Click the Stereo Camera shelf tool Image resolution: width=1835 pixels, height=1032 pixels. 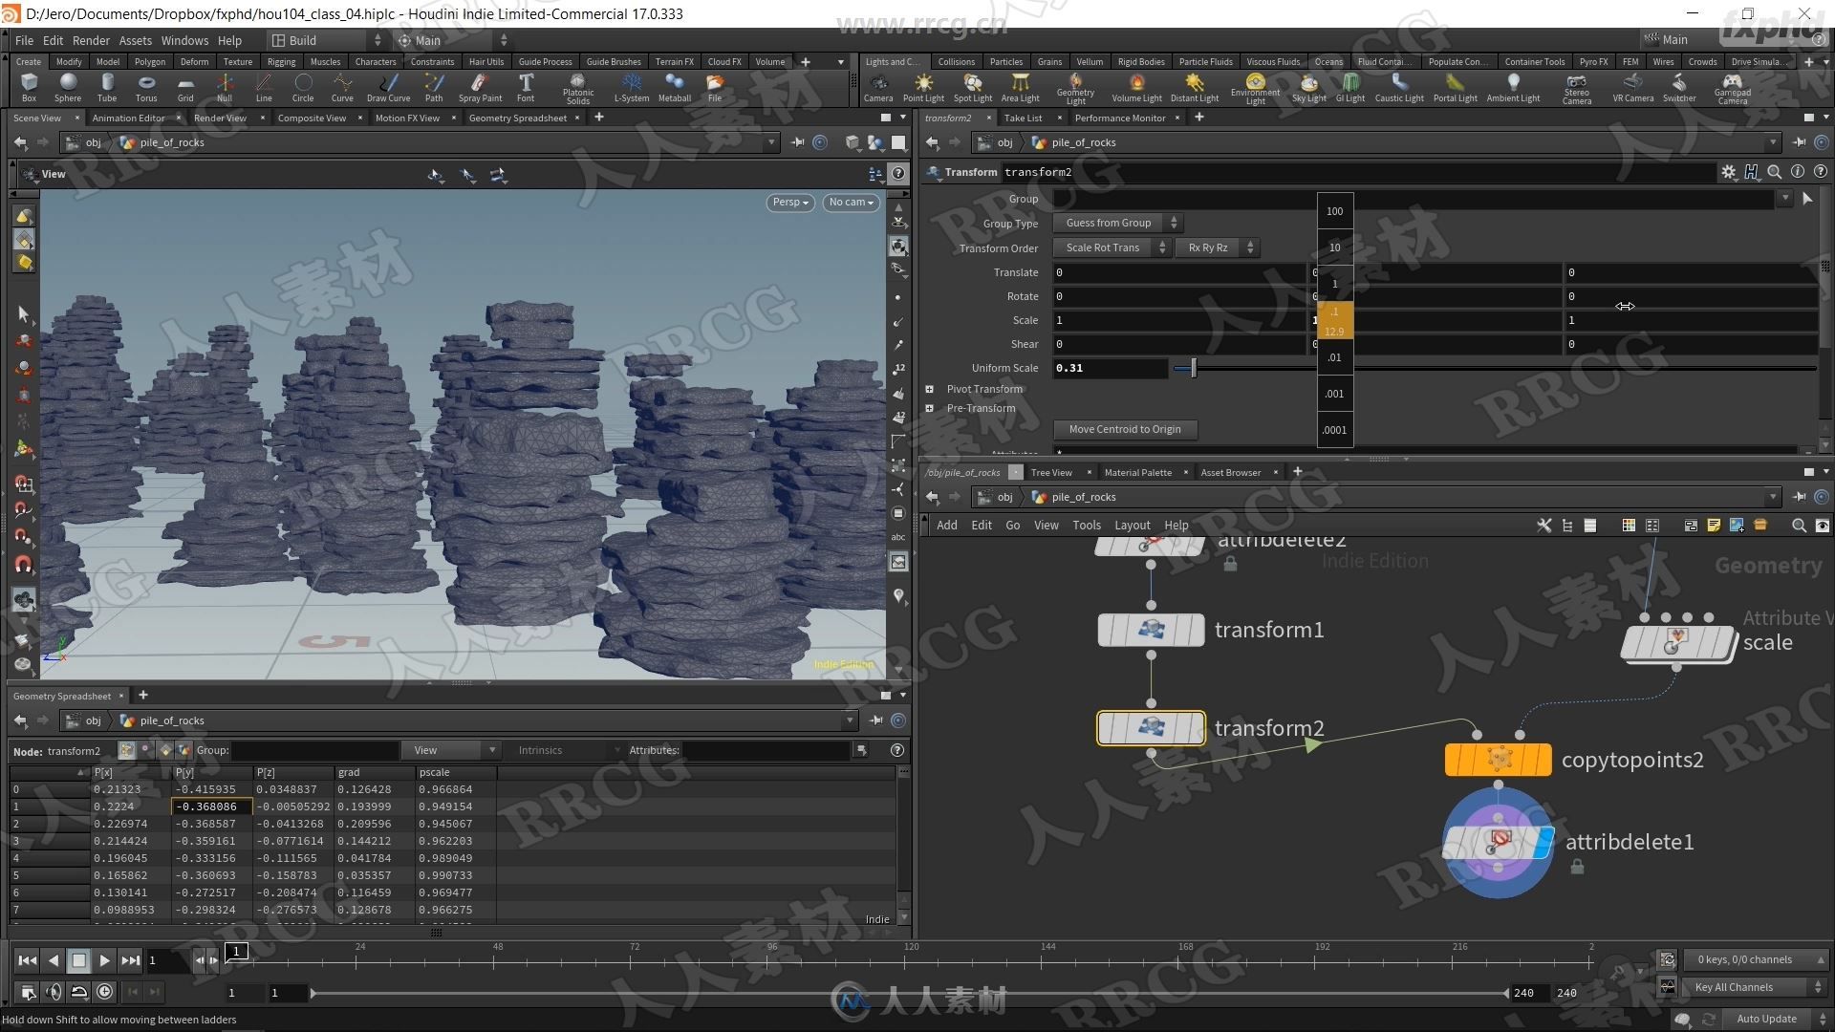(x=1577, y=89)
